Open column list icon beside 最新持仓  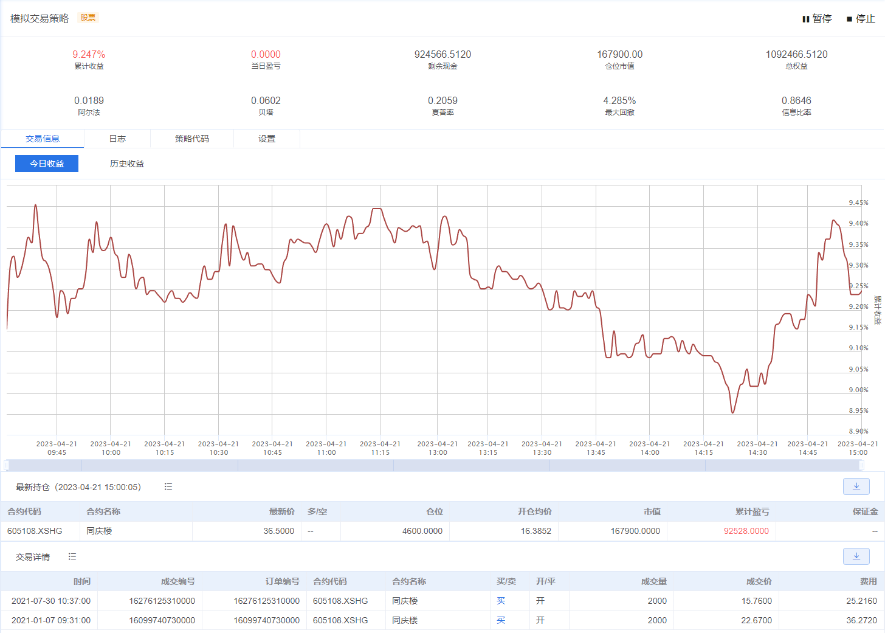pos(168,486)
